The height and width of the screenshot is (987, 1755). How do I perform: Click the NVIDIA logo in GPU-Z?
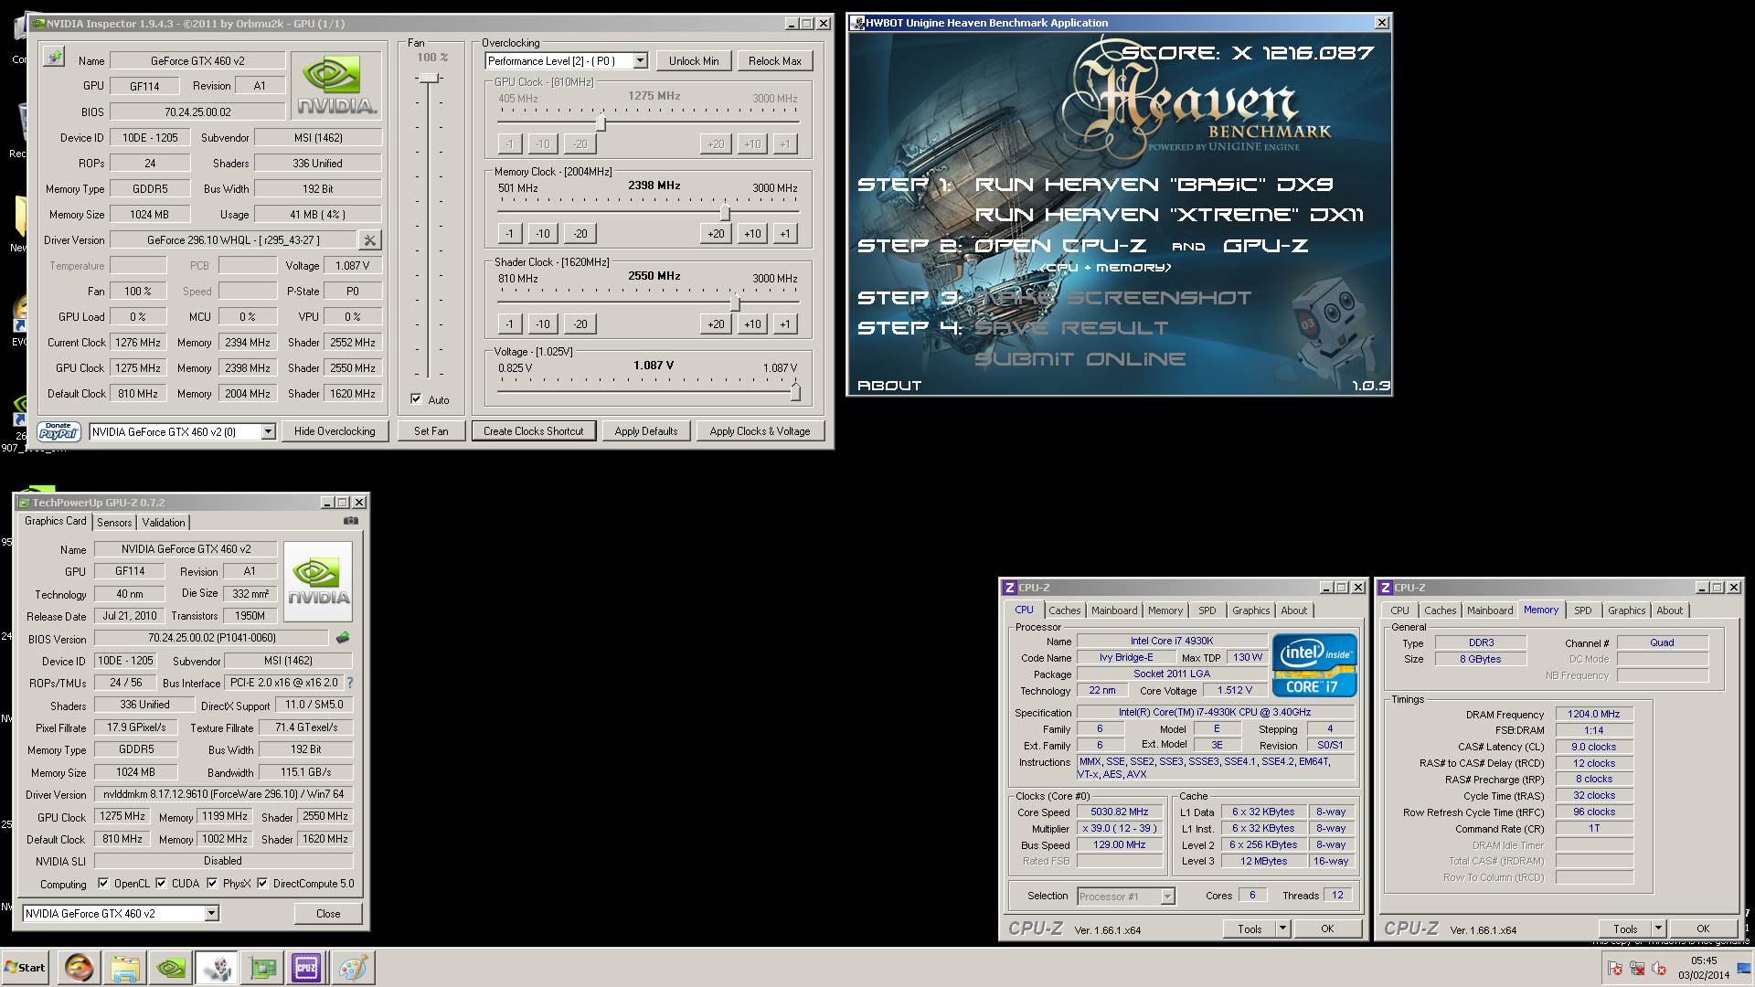(x=318, y=581)
